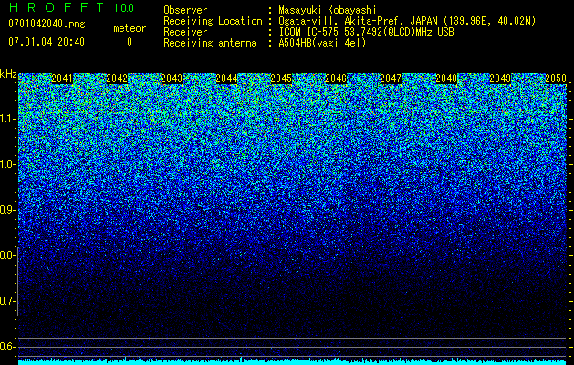Screen dimensions: 574x365
Task: Click the gray vertical bar beside 0.8 kHz
Action: pos(17,281)
